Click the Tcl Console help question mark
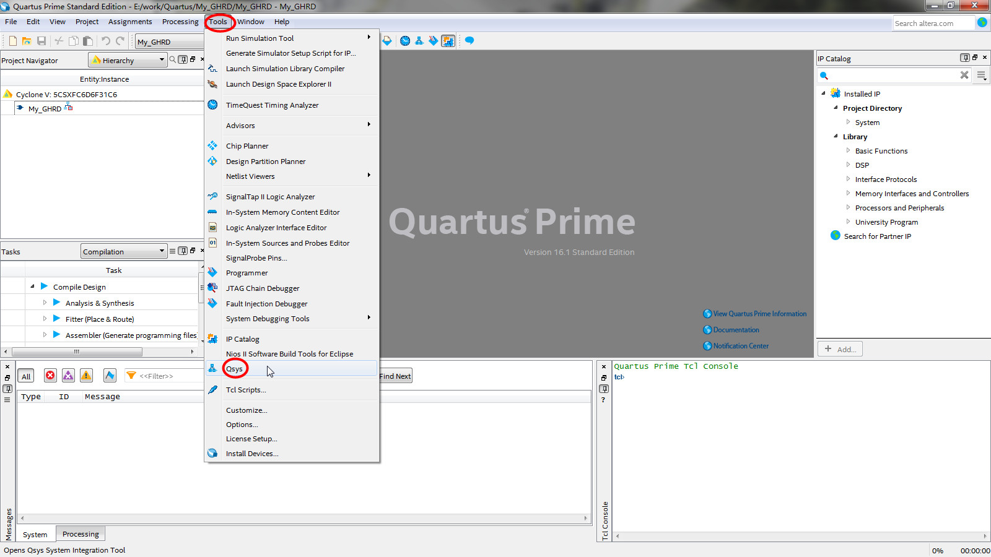The image size is (991, 557). 603,400
